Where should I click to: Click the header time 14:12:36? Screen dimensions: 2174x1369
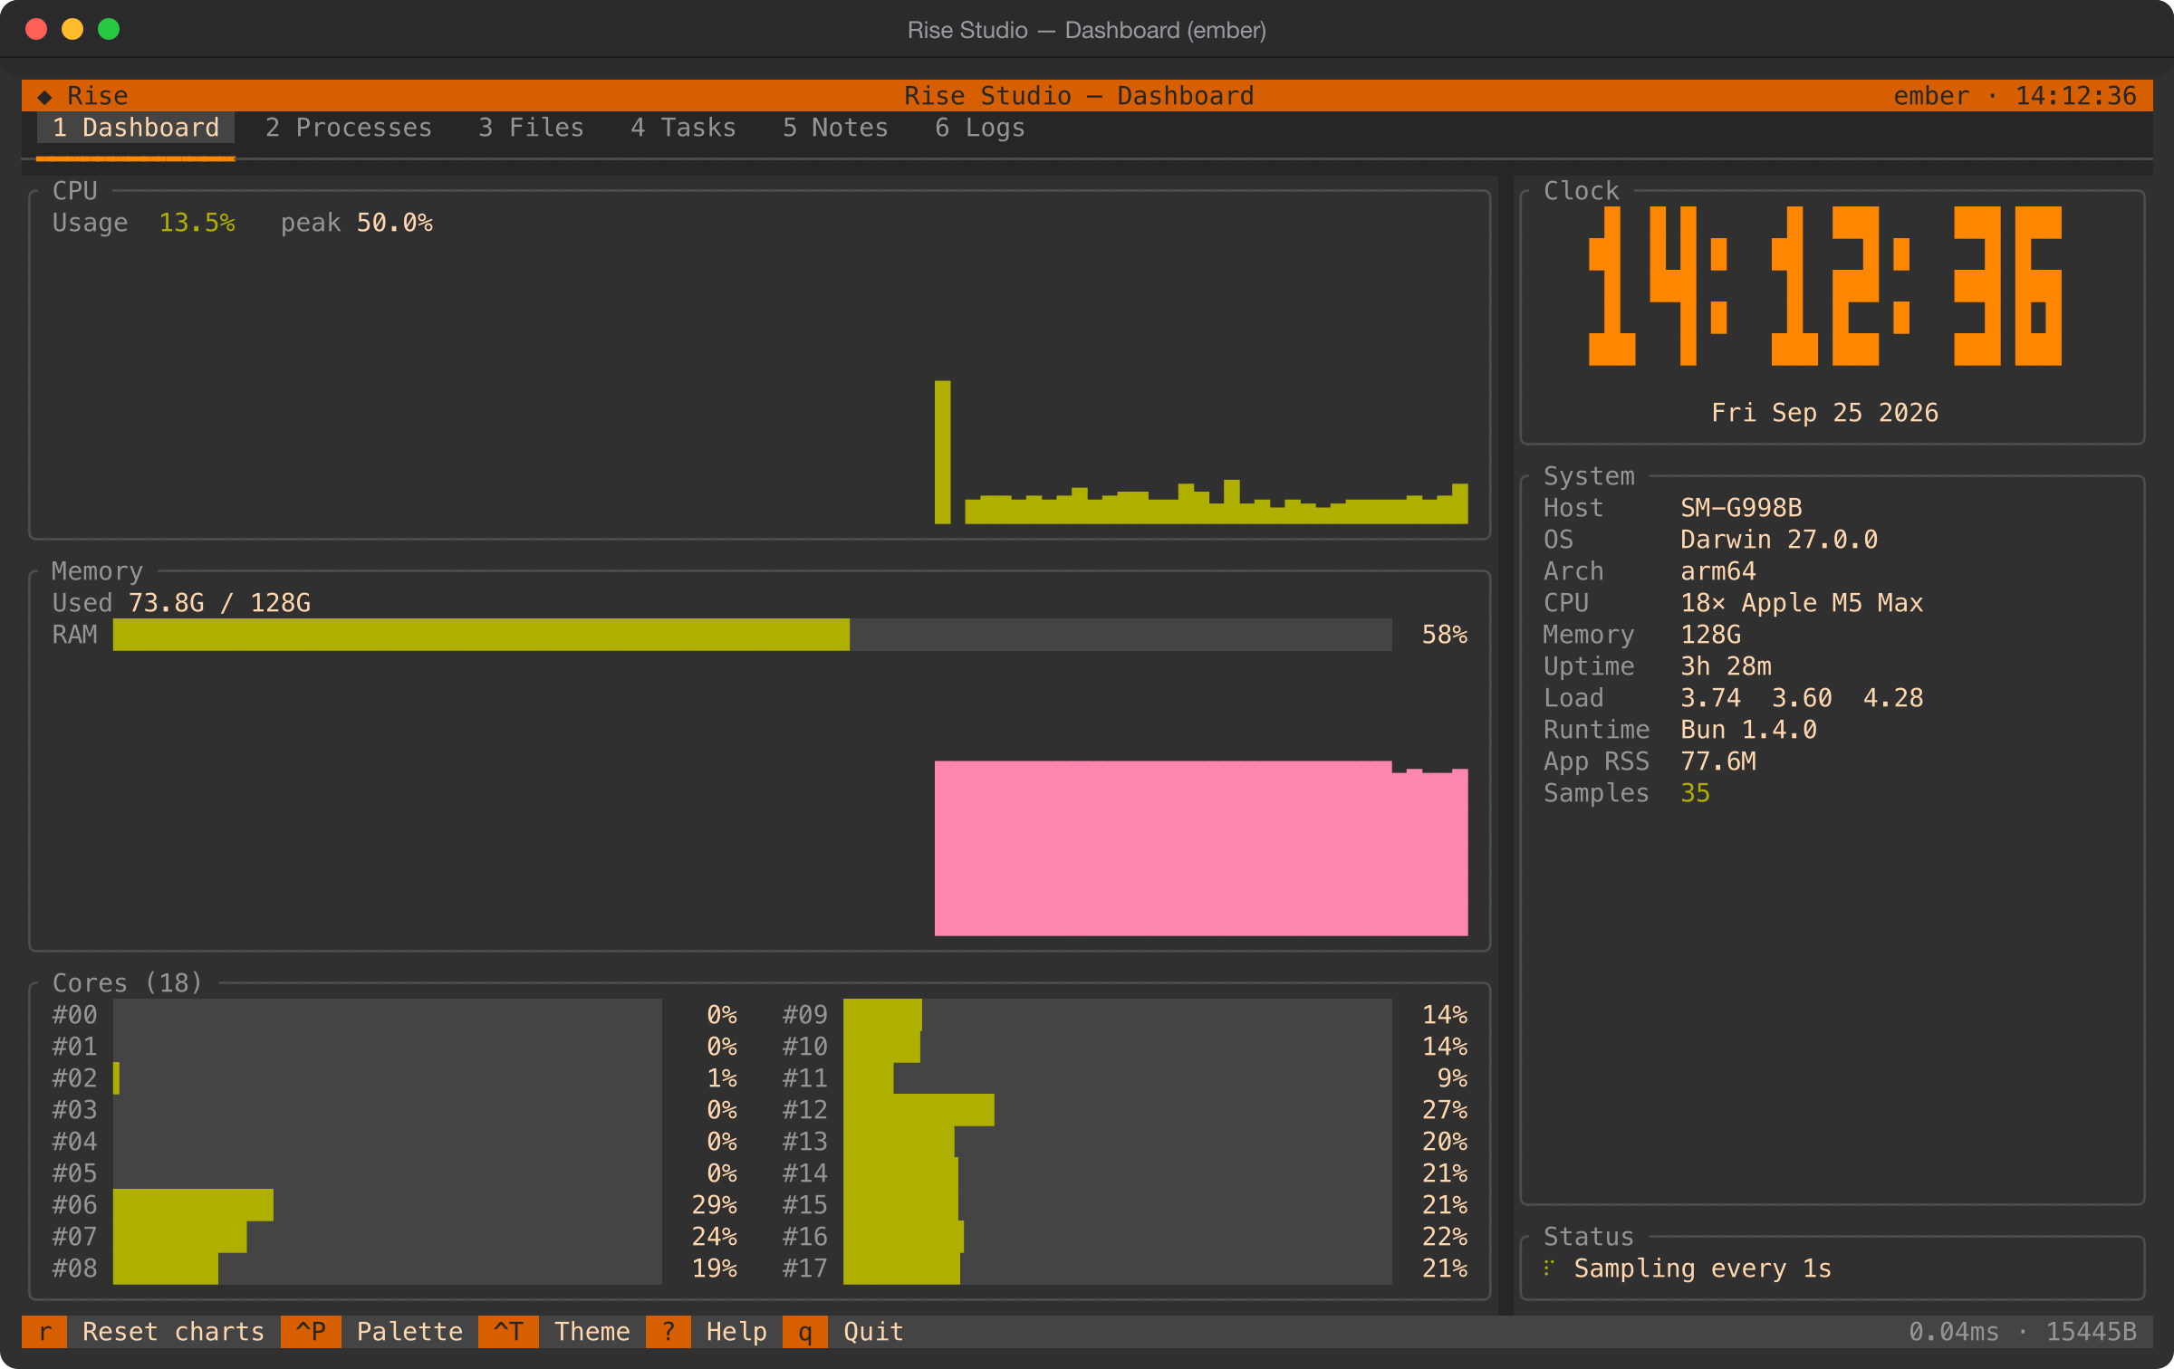click(2076, 96)
